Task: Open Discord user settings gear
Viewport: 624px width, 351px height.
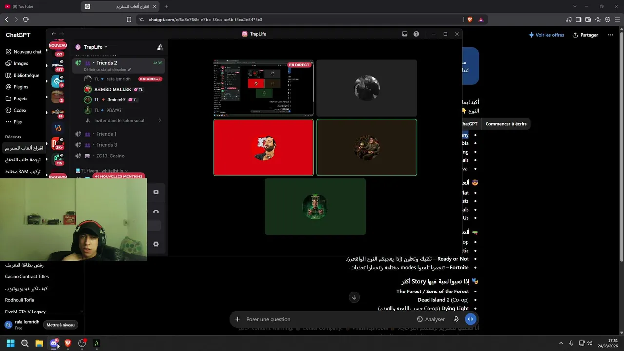Action: 156,244
